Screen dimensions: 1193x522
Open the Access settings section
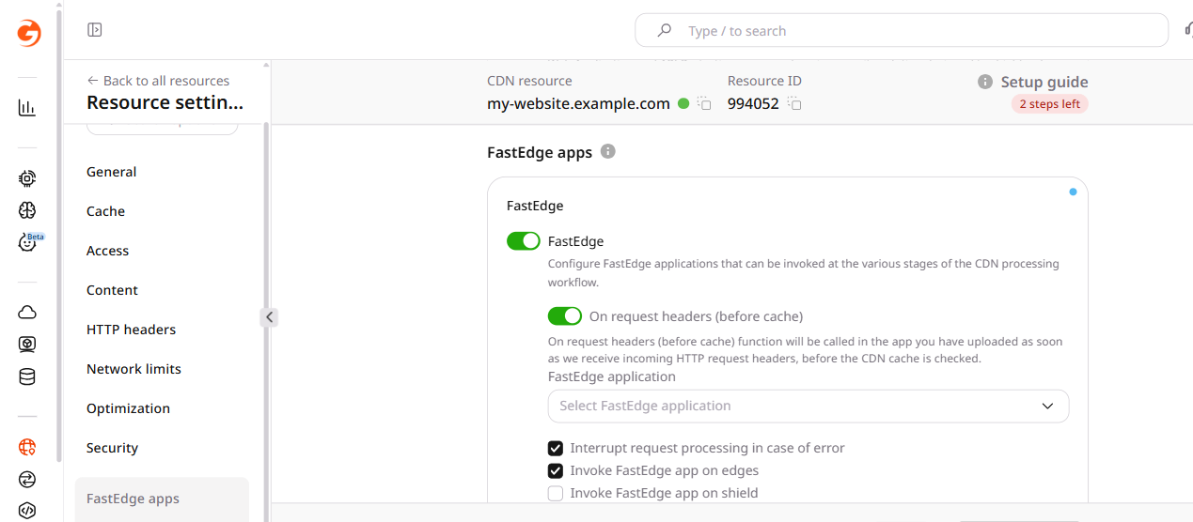(107, 251)
